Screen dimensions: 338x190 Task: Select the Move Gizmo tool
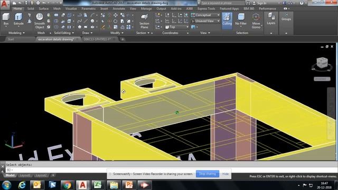click(256, 21)
